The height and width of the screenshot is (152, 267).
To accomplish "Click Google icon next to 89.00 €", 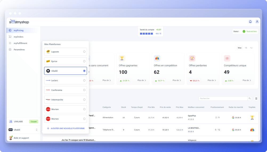I will (233, 130).
